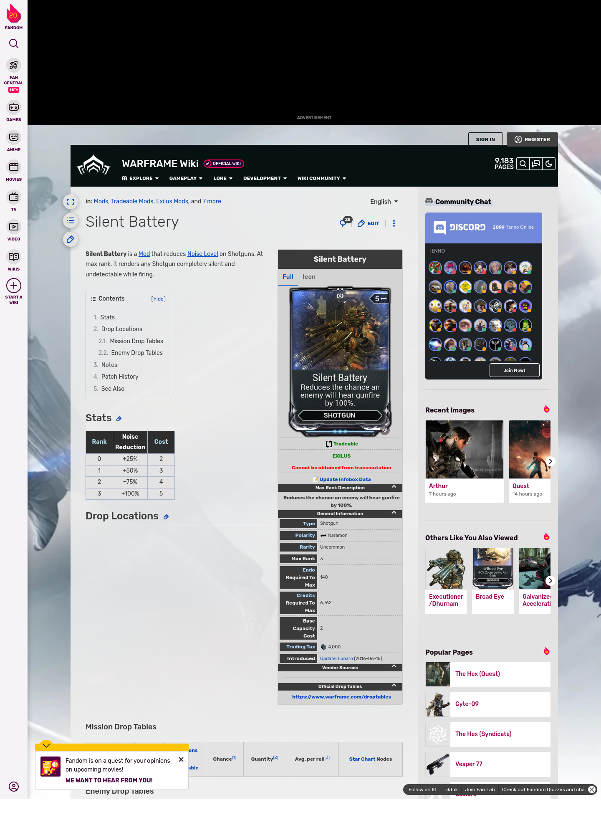This screenshot has width=601, height=835.
Task: Switch to the Icon tab in infobox
Action: pyautogui.click(x=309, y=277)
